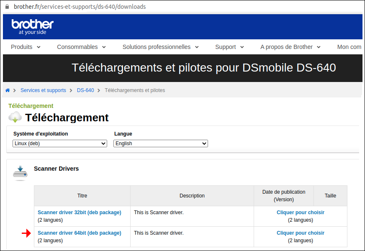Click the 64bit row description text
The width and height of the screenshot is (365, 251).
pos(159,233)
